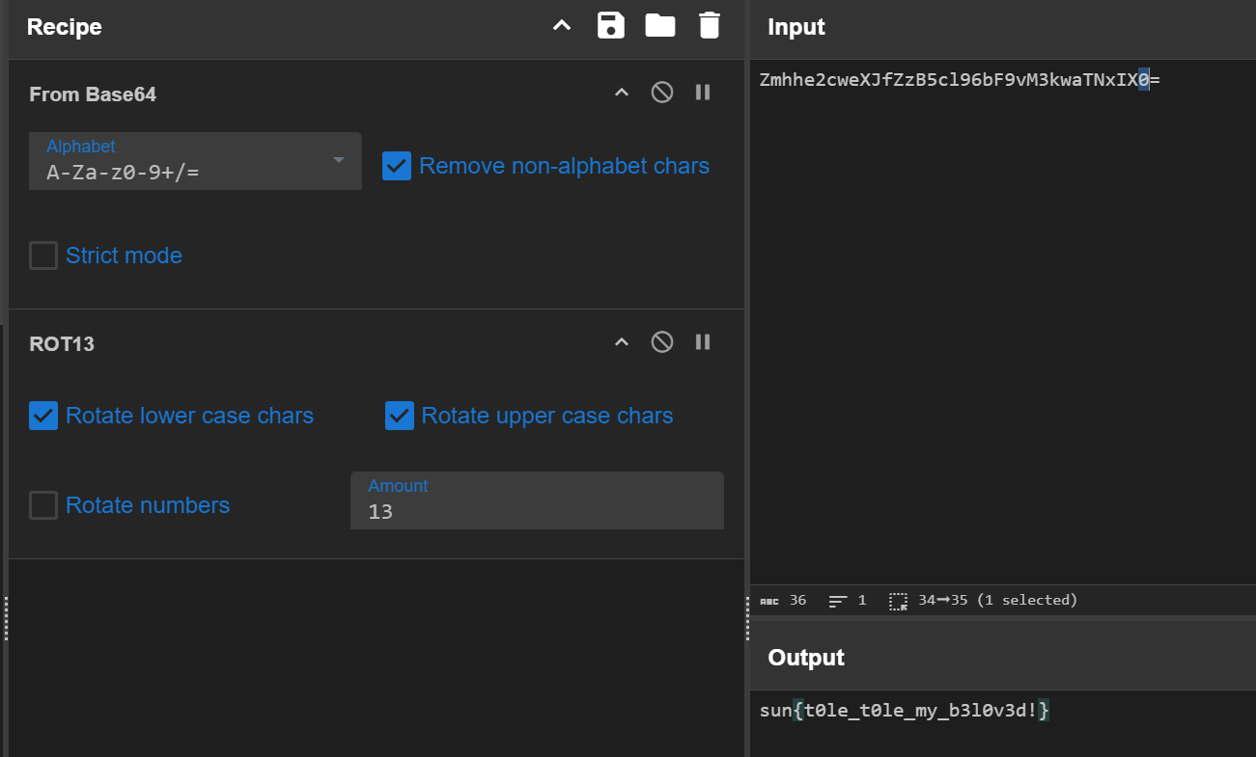Toggle Rotate upper case chars
The height and width of the screenshot is (757, 1256).
[400, 416]
